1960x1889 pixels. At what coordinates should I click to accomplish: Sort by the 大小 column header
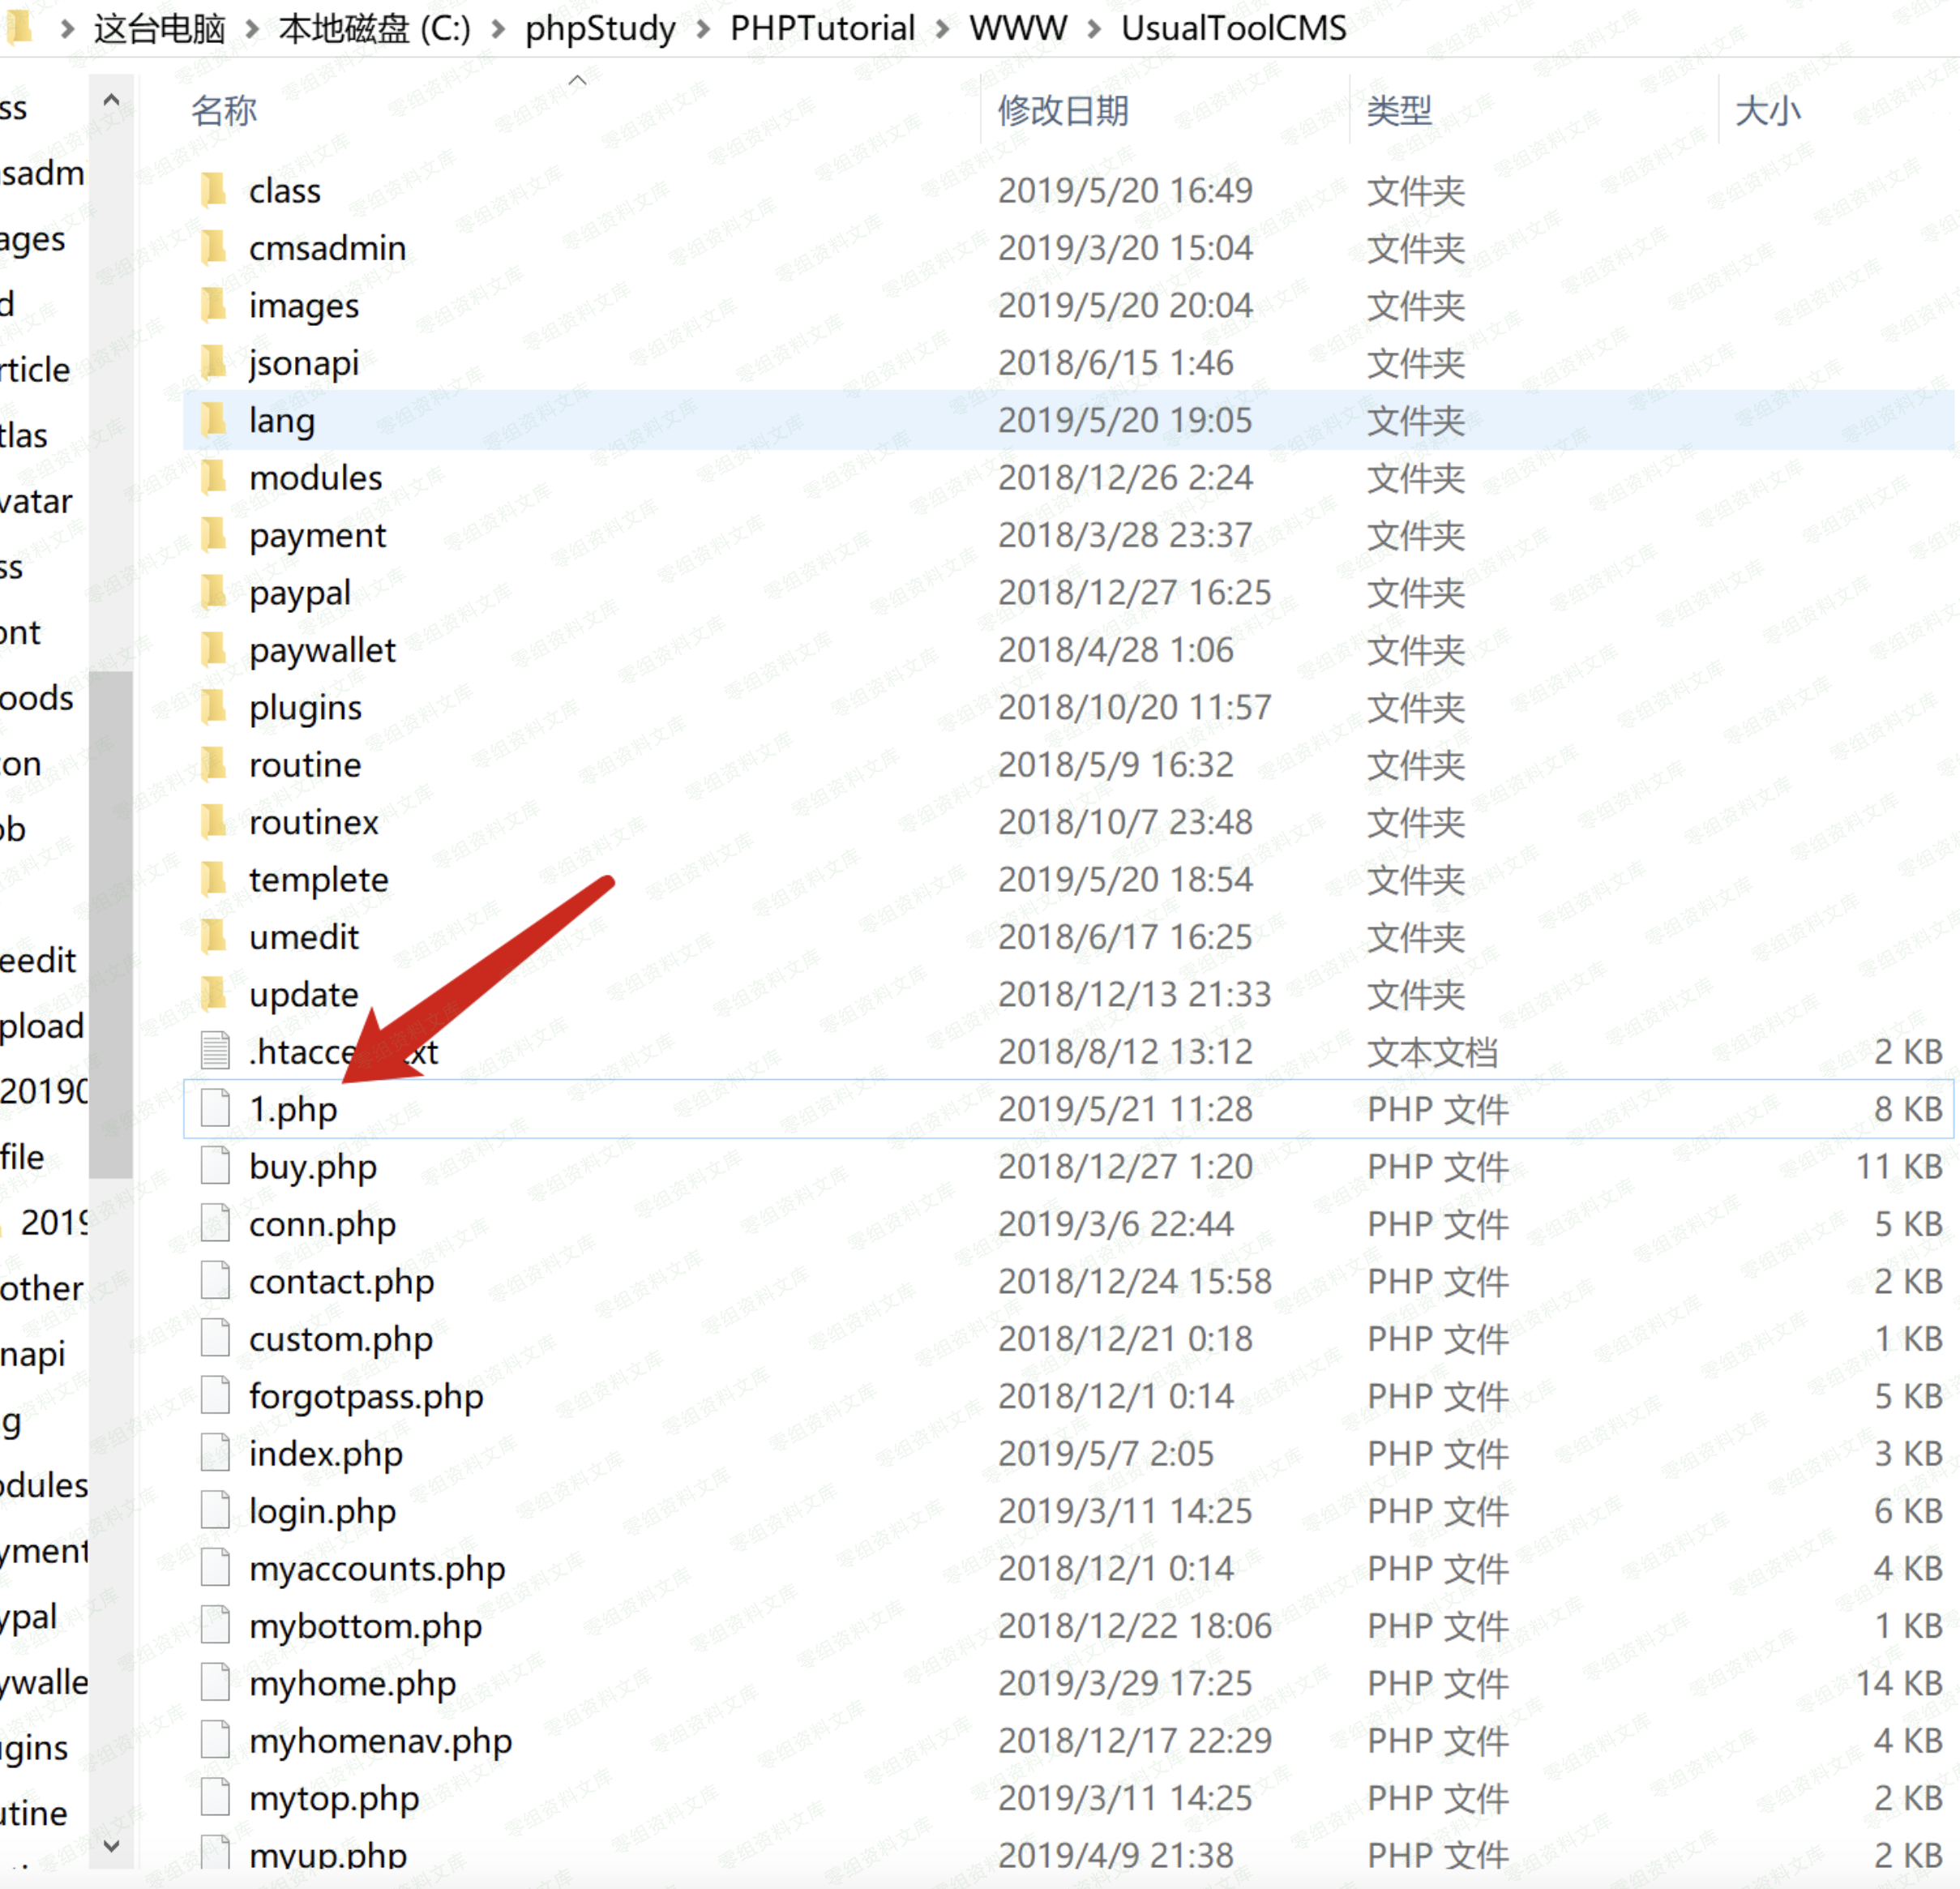point(1767,110)
